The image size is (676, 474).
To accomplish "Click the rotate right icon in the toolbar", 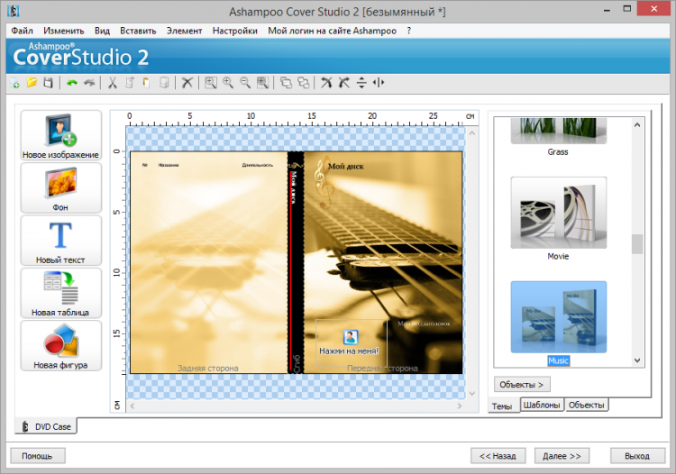I will click(x=343, y=83).
